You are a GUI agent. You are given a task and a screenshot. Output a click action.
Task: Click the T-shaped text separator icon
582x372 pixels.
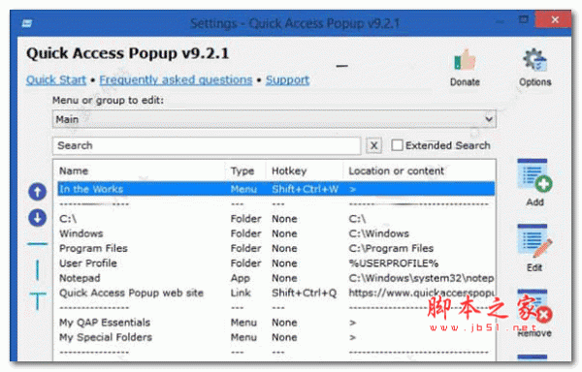(x=38, y=301)
